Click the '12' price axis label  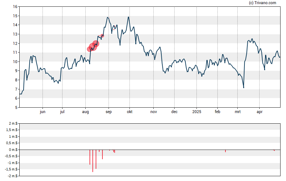tap(15, 43)
